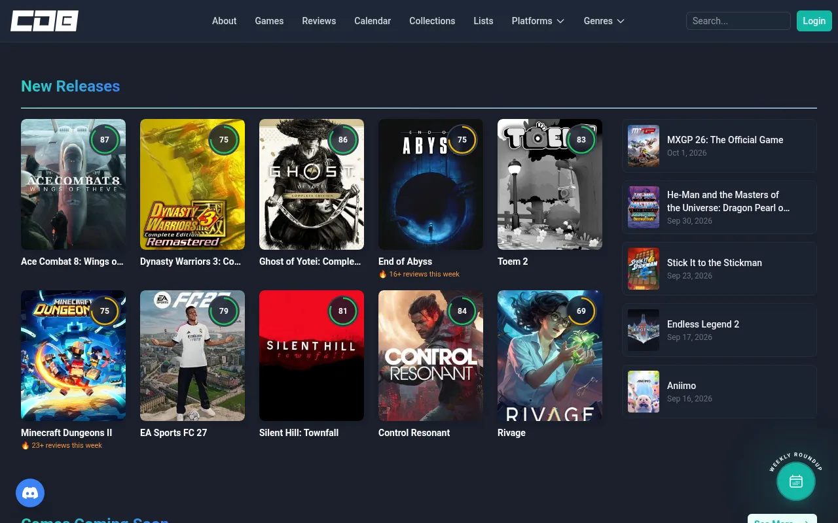Image resolution: width=838 pixels, height=523 pixels.
Task: Click the Control Resonant title link
Action: tap(414, 433)
